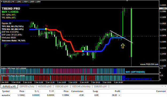Click the red sell signal arrow on the chart
The width and height of the screenshot is (167, 97).
coord(46,26)
